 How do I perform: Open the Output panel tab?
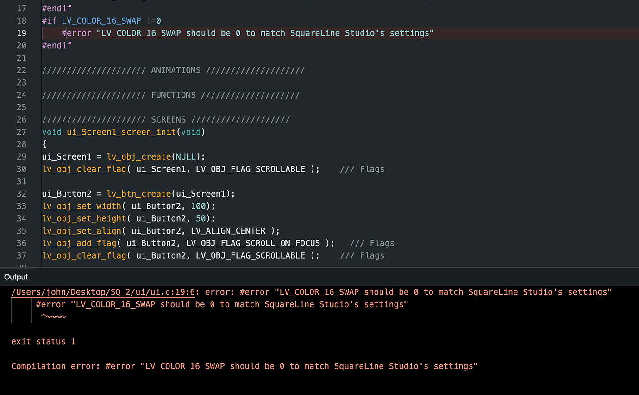point(16,277)
